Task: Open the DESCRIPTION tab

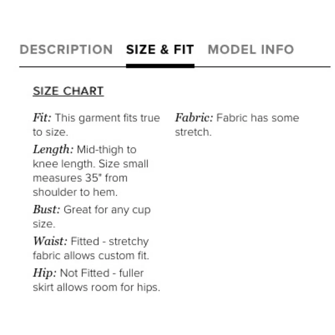Action: point(66,50)
